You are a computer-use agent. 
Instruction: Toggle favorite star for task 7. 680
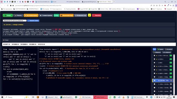pyautogui.click(x=157, y=70)
